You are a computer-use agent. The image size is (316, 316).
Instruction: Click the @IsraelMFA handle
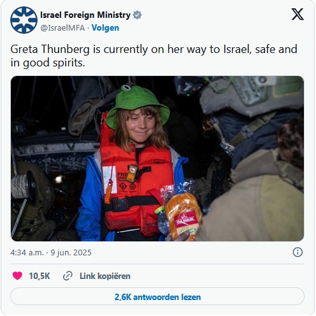click(x=62, y=28)
